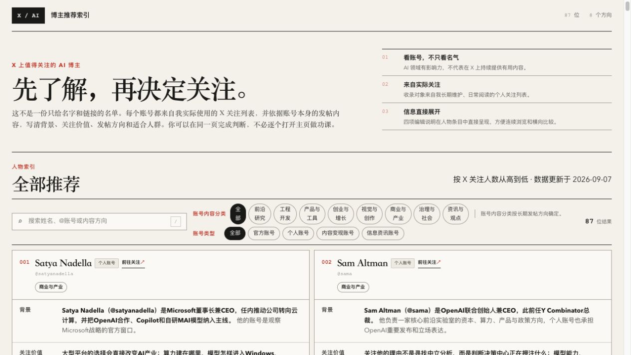Image resolution: width=631 pixels, height=355 pixels.
Task: Click the 看账号，不只看名气 item
Action: [497, 62]
